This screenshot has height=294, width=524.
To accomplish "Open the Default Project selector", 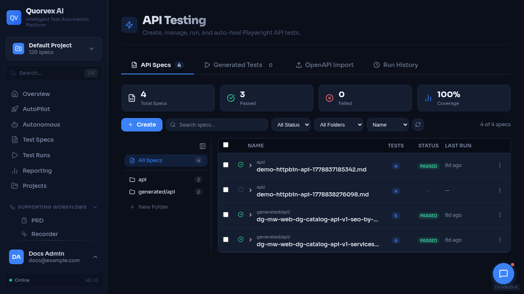I will click(x=54, y=49).
